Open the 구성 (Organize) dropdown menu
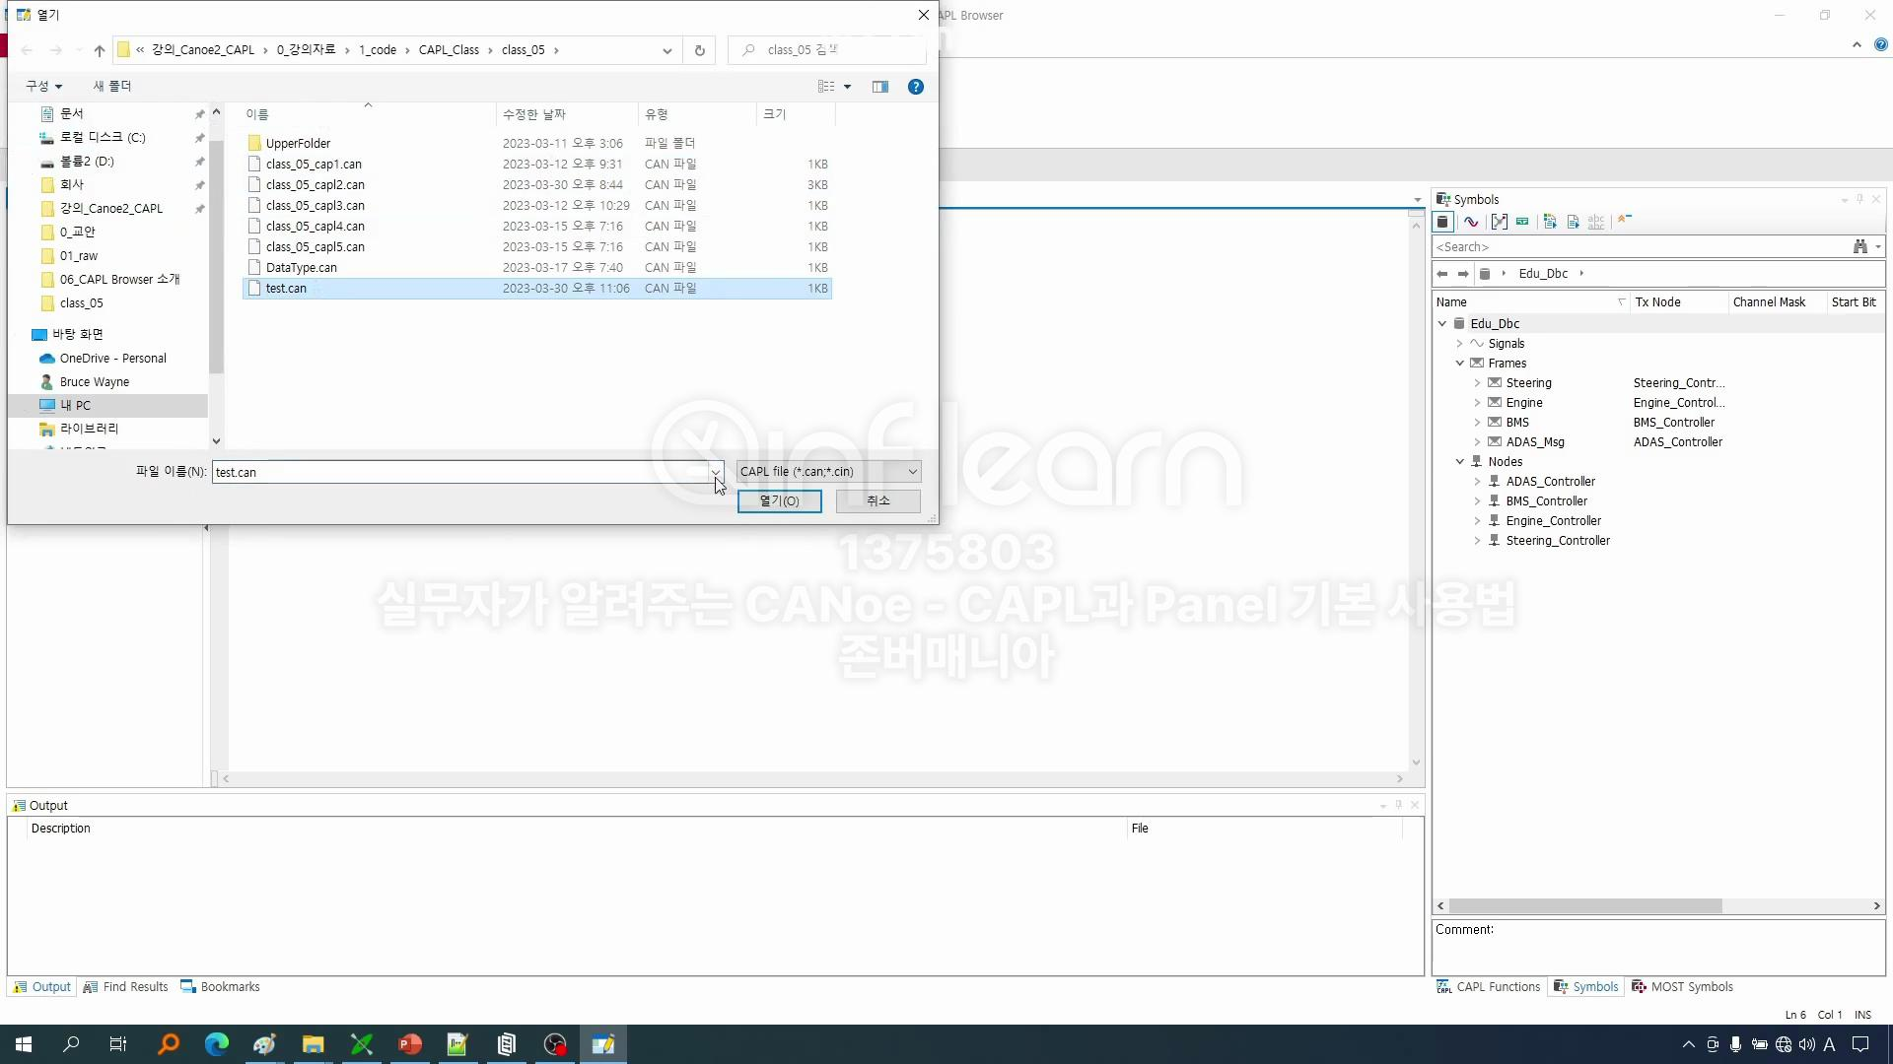 pyautogui.click(x=43, y=87)
